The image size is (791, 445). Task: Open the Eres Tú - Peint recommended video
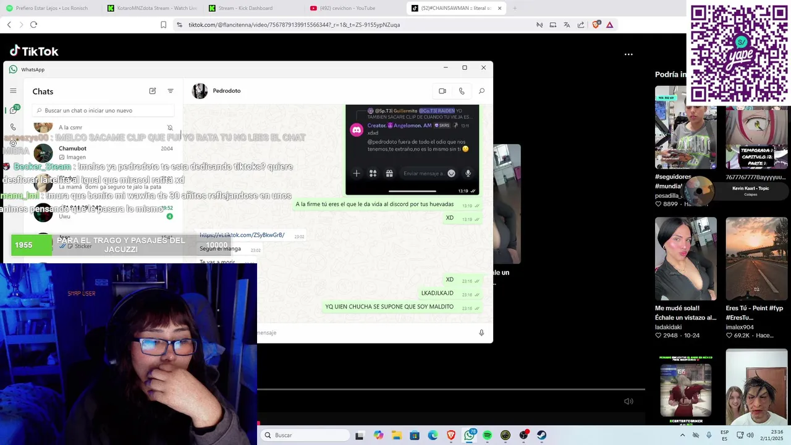pyautogui.click(x=756, y=258)
